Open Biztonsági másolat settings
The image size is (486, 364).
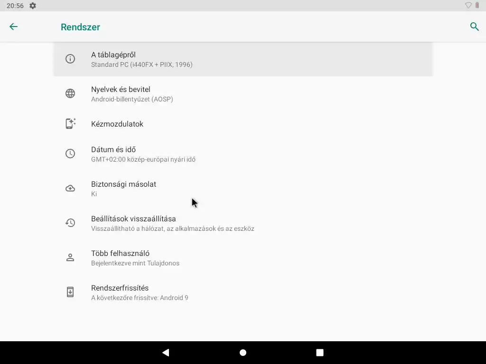pyautogui.click(x=243, y=189)
